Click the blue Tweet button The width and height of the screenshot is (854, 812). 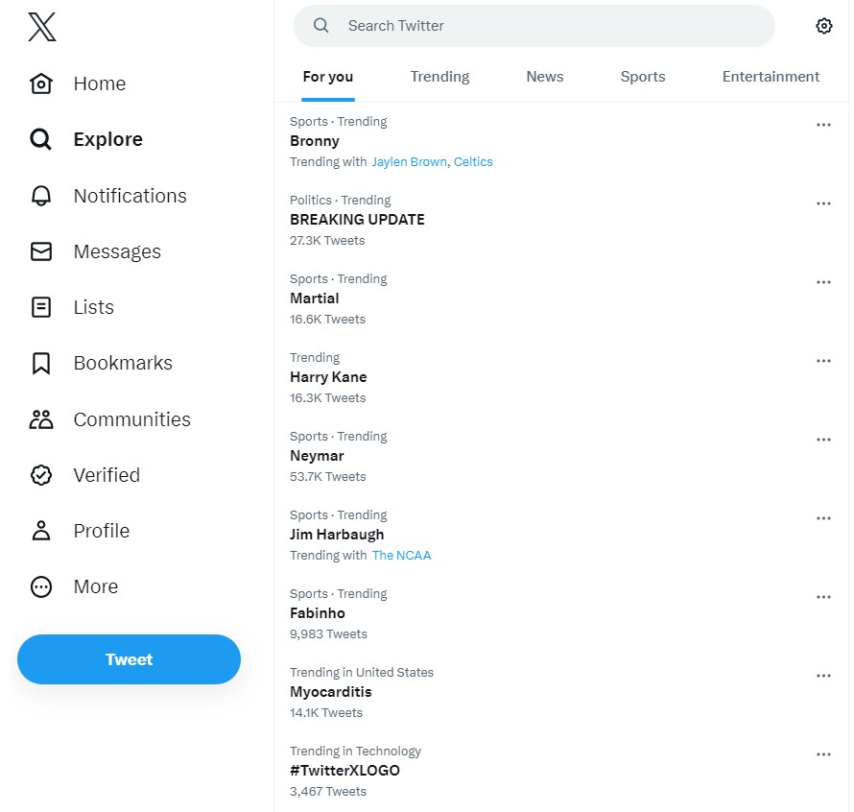(129, 659)
